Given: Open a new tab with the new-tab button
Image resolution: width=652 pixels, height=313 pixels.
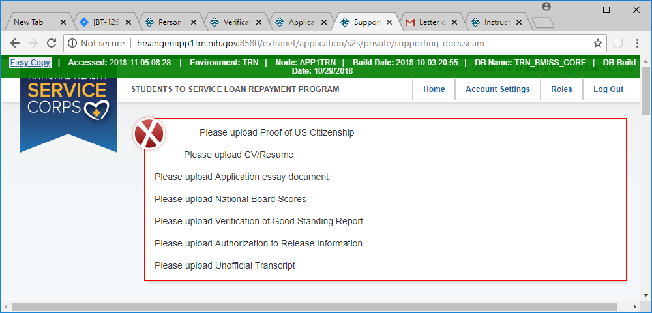Looking at the screenshot, I should coord(542,23).
